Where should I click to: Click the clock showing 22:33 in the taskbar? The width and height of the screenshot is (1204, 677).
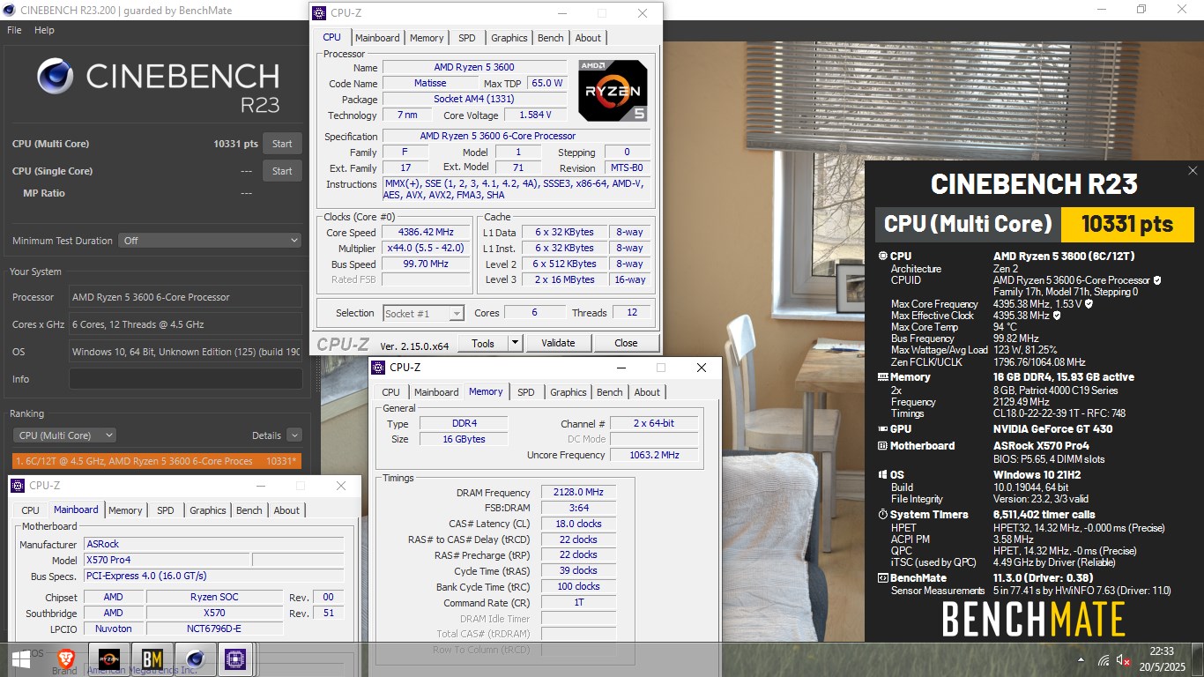coord(1160,651)
